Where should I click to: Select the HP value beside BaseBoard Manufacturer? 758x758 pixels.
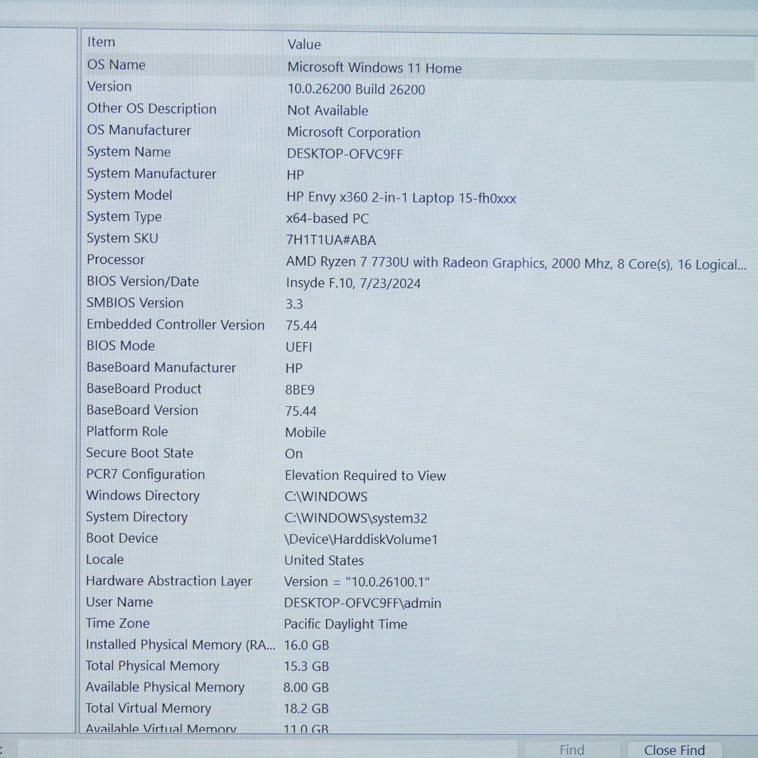(294, 369)
